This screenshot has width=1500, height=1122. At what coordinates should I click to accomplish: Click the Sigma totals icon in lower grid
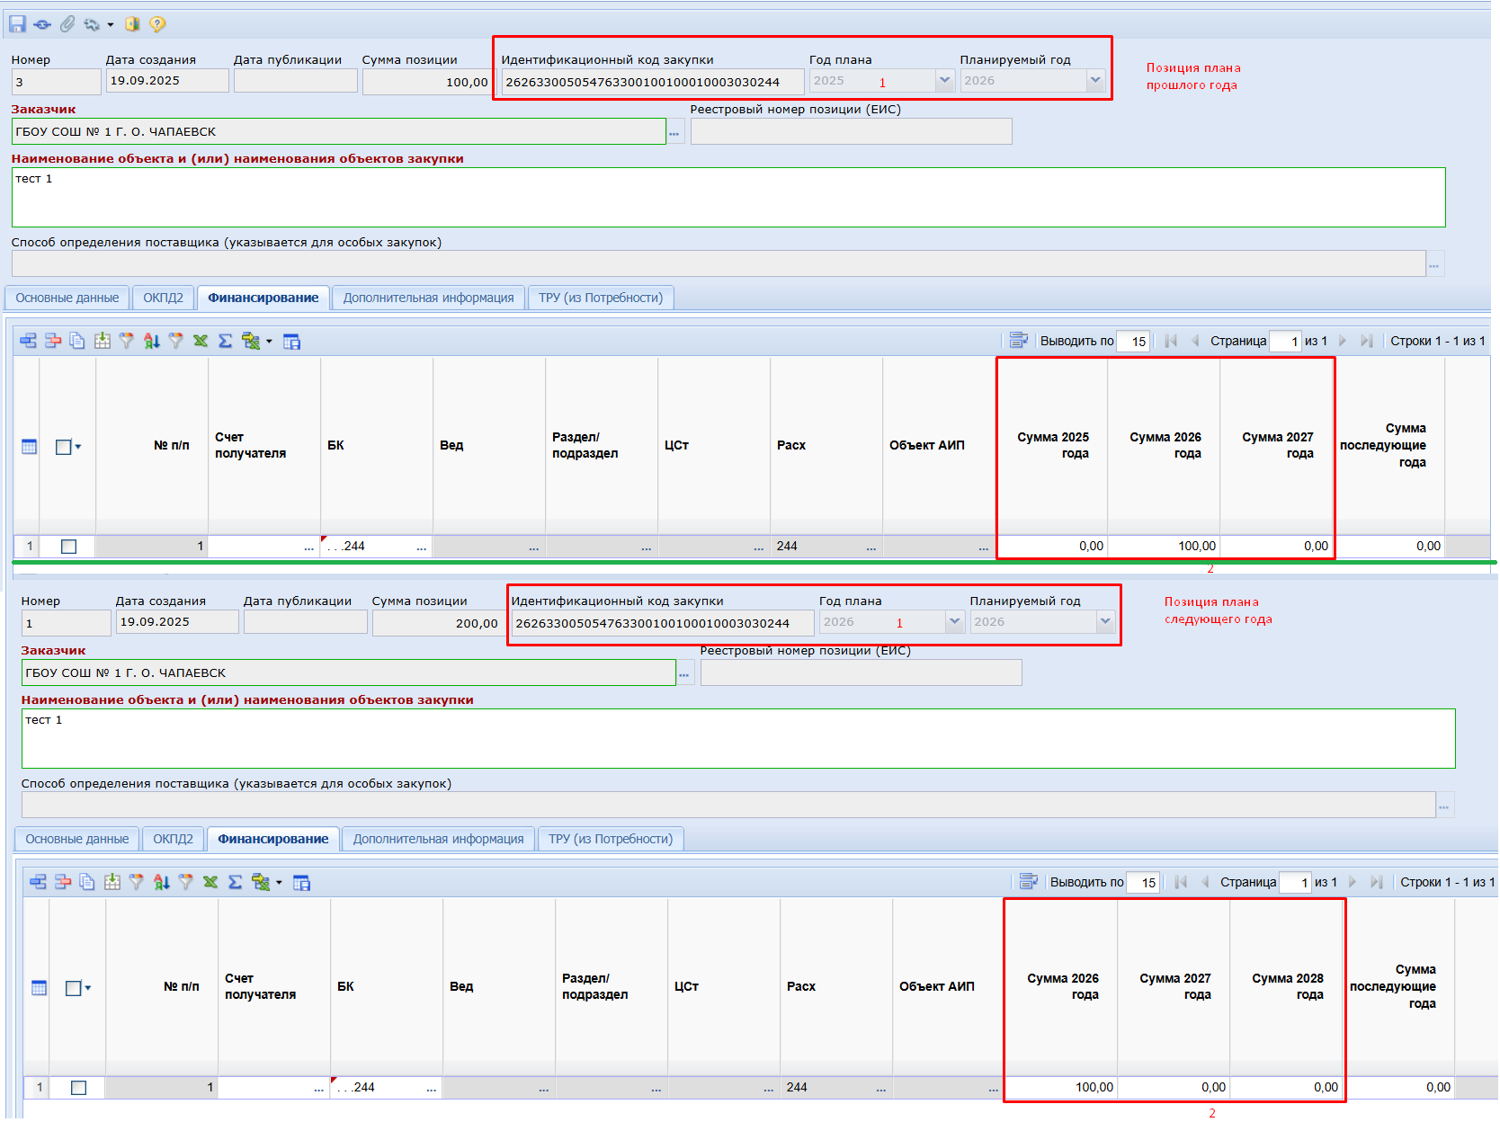[x=235, y=882]
